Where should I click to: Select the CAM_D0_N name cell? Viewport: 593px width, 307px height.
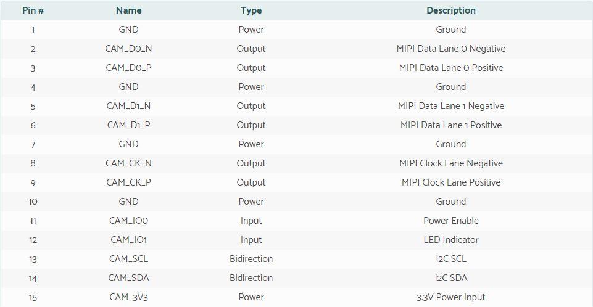(128, 49)
